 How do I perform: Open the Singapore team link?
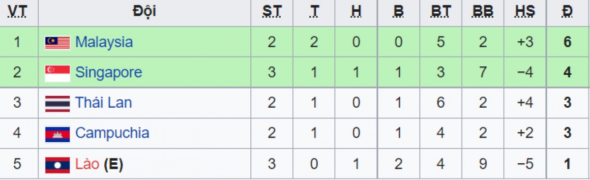tap(108, 73)
